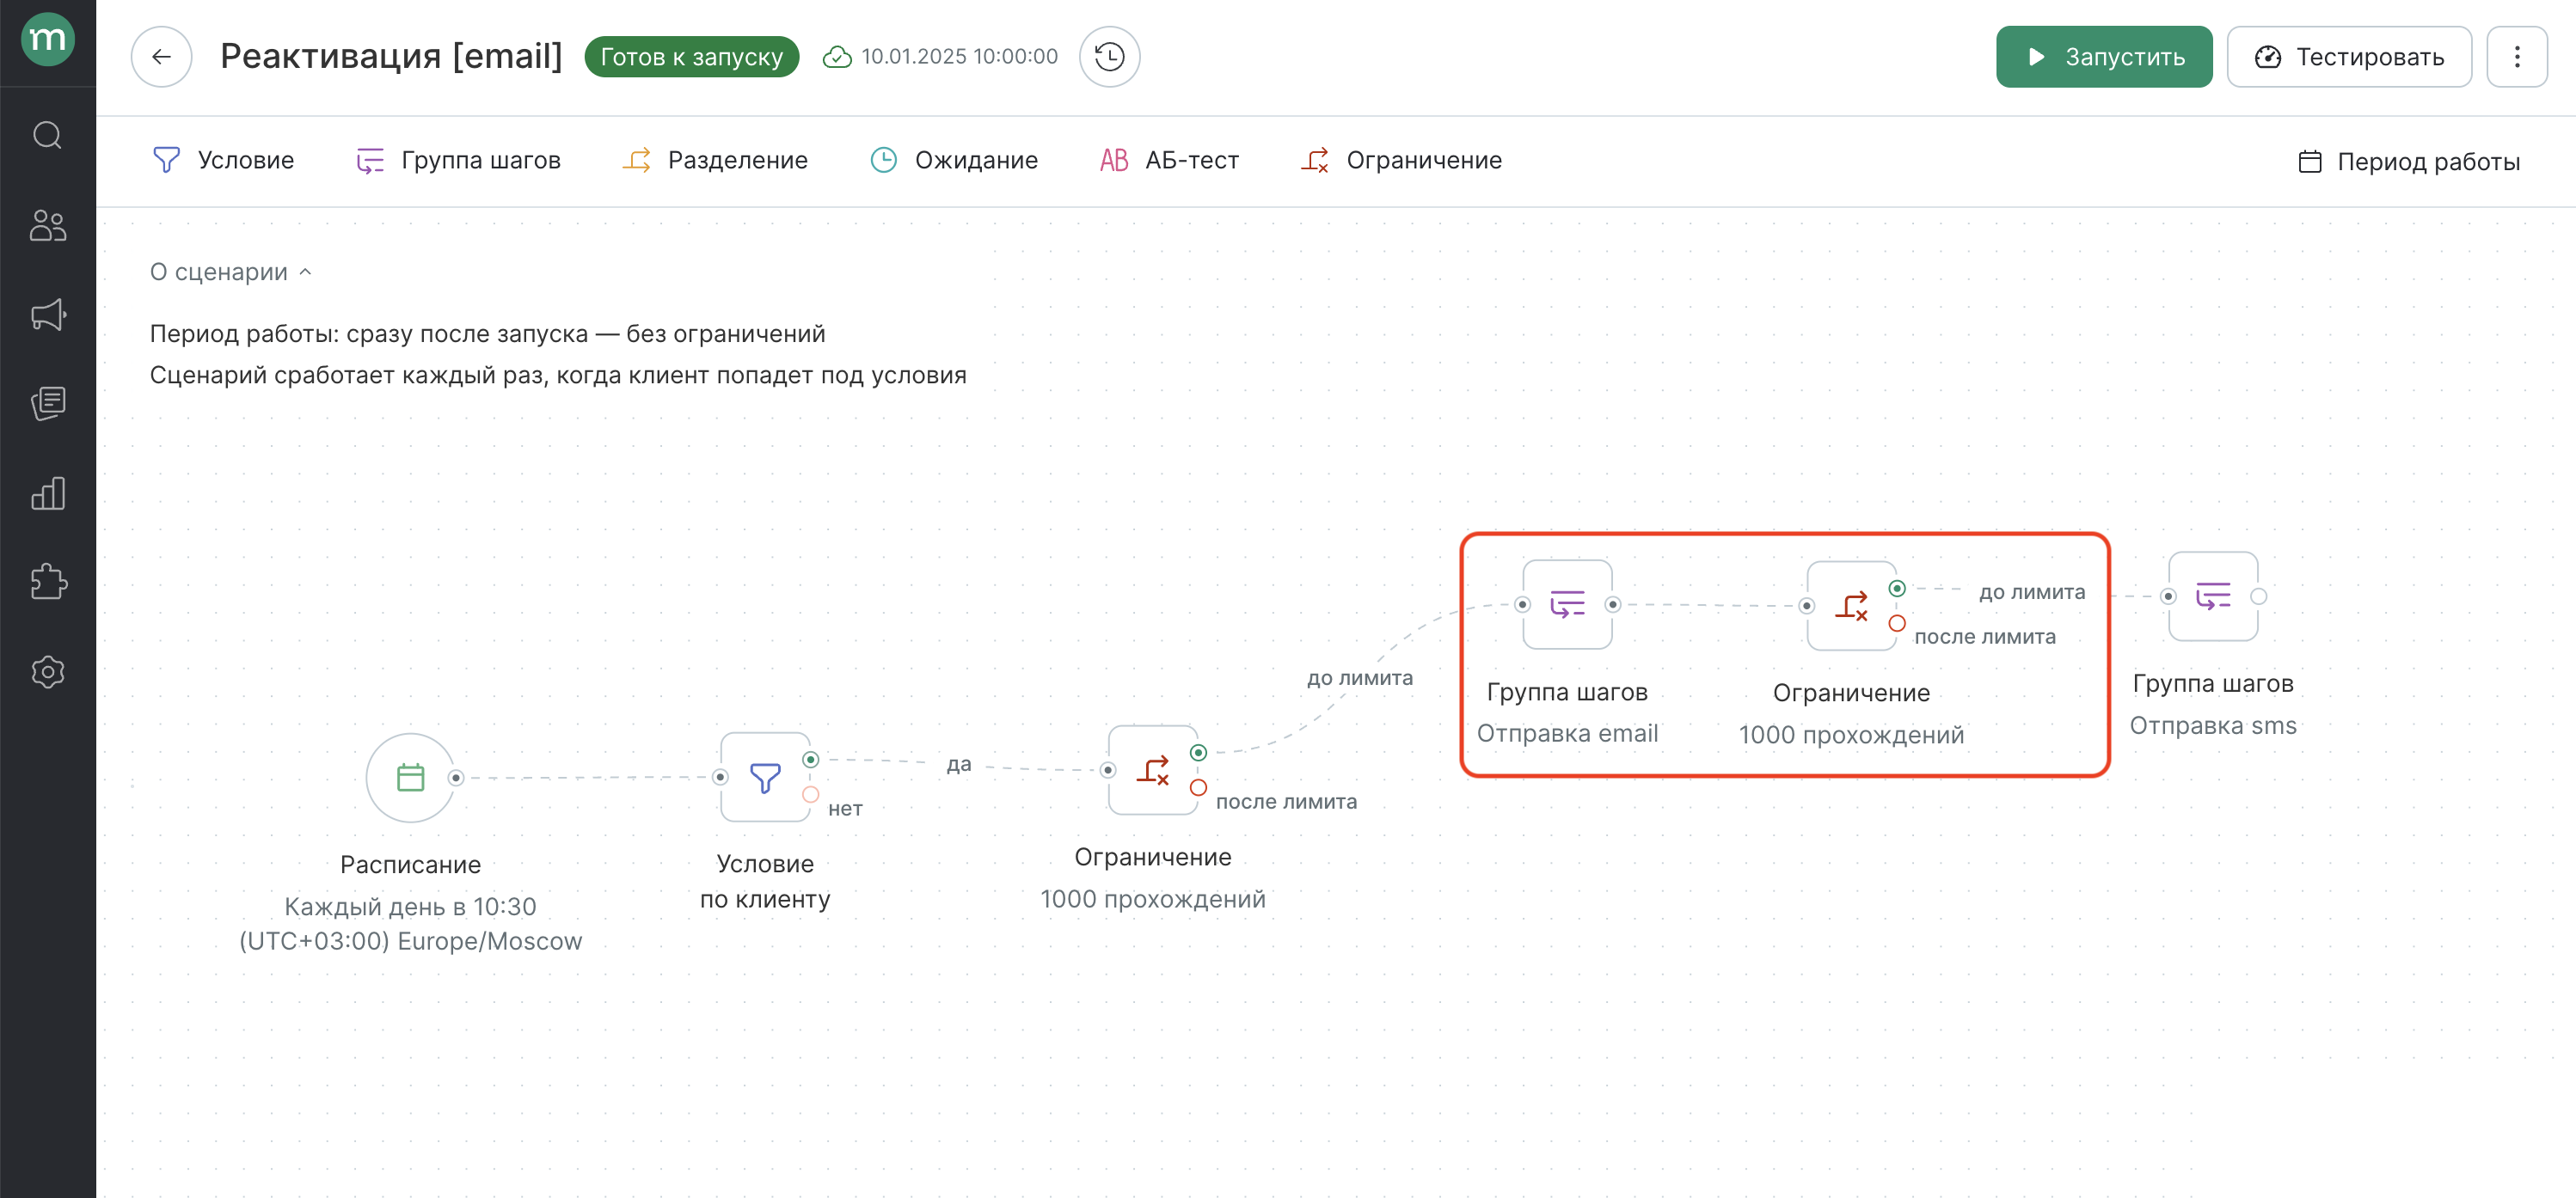Image resolution: width=2576 pixels, height=1198 pixels.
Task: Add an Условие block from toolbar
Action: pyautogui.click(x=223, y=160)
